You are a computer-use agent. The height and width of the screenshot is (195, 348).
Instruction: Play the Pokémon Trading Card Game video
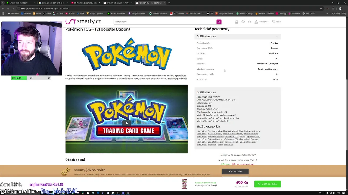126,123
